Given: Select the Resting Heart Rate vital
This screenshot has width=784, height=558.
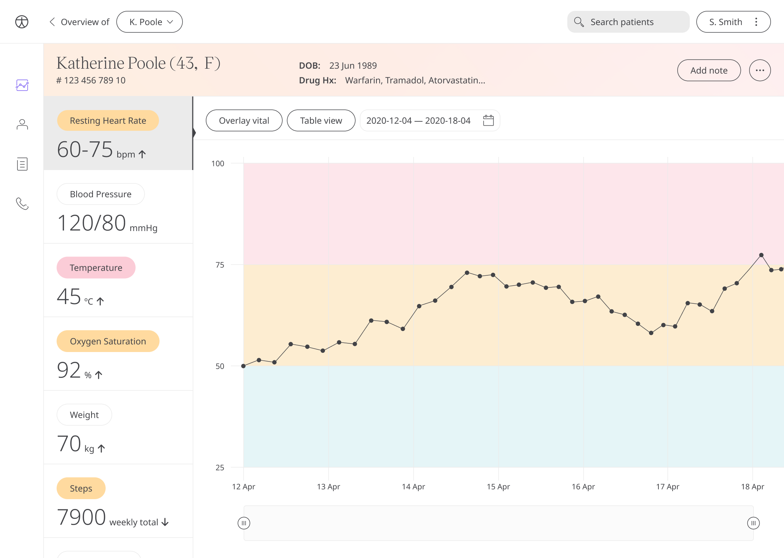Looking at the screenshot, I should [x=108, y=120].
